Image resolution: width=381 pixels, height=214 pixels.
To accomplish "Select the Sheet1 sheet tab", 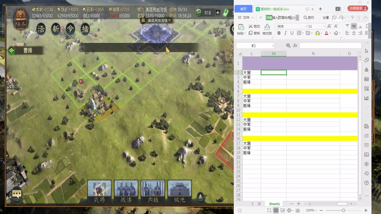I will tap(274, 204).
